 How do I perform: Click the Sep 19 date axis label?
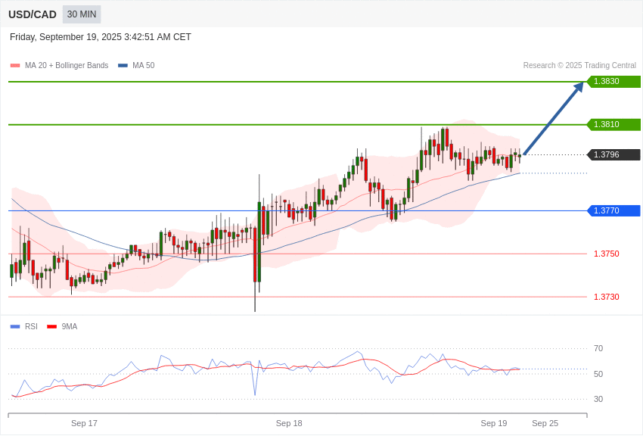click(x=494, y=423)
